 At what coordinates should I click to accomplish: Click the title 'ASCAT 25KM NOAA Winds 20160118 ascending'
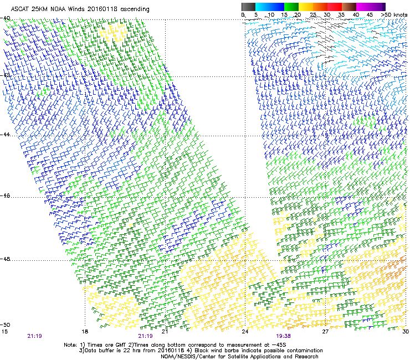pyautogui.click(x=80, y=9)
